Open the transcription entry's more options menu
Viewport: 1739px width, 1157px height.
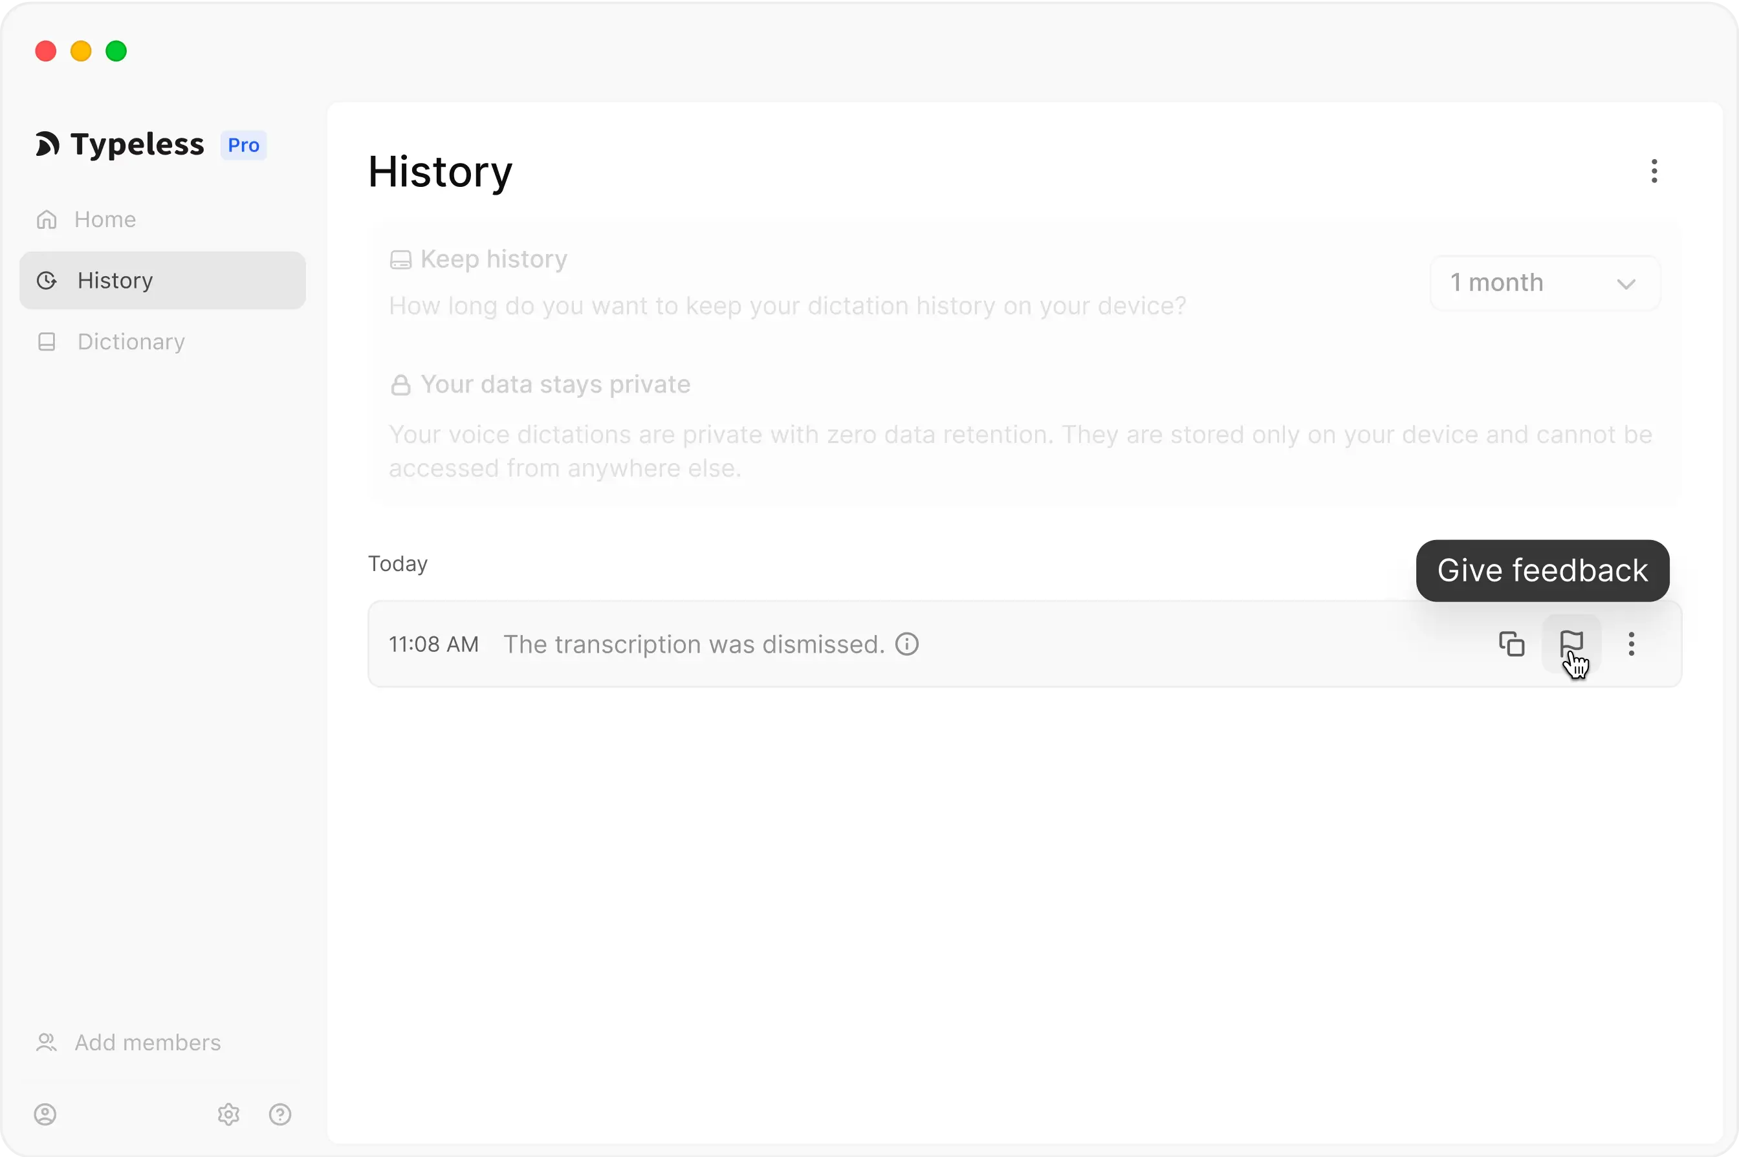tap(1631, 644)
